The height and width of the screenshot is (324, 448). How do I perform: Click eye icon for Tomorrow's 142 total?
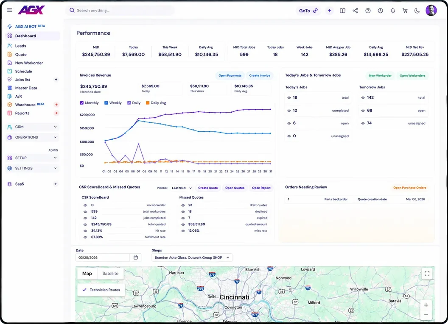pos(363,97)
